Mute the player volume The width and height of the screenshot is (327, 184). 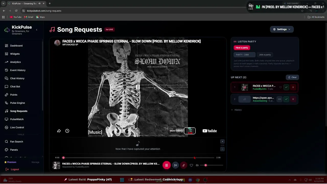pyautogui.click(x=197, y=165)
